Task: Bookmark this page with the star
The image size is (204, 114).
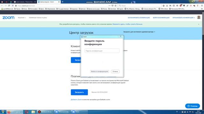Action: [115, 6]
